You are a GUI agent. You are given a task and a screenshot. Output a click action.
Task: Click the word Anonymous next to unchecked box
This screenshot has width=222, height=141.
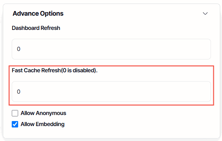click(x=51, y=113)
